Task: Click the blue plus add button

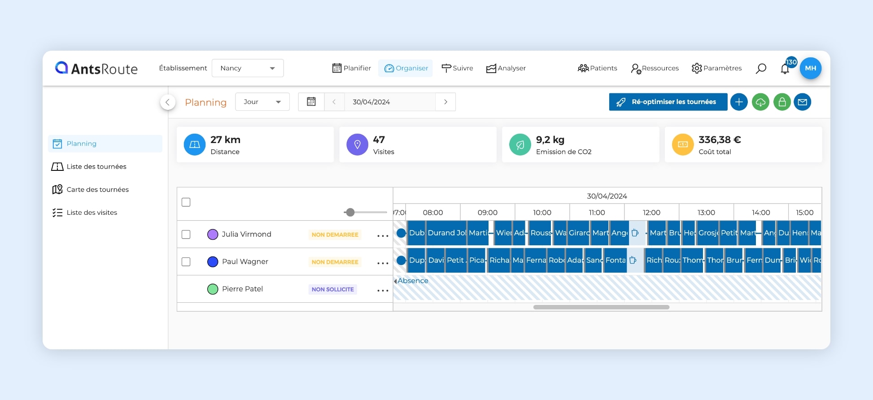Action: [739, 102]
